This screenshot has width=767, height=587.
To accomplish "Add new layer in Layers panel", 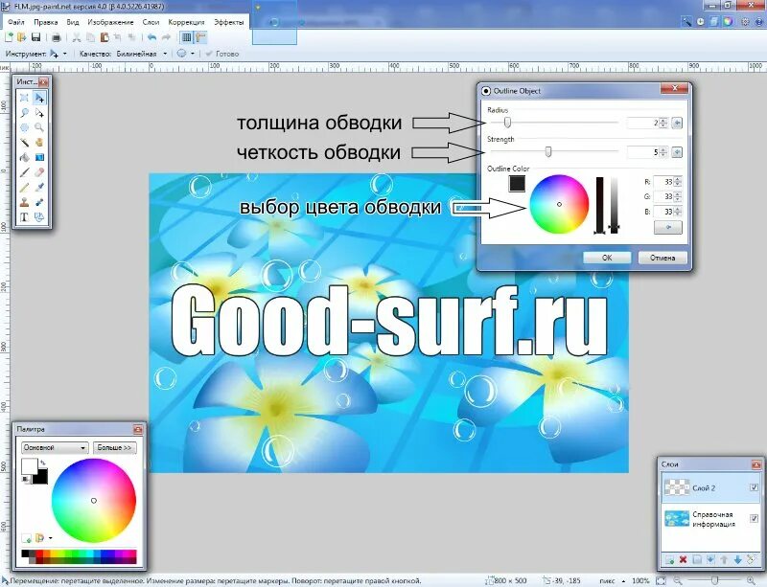I will pos(669,559).
